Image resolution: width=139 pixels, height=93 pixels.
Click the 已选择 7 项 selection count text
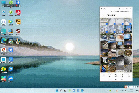pyautogui.click(x=111, y=15)
